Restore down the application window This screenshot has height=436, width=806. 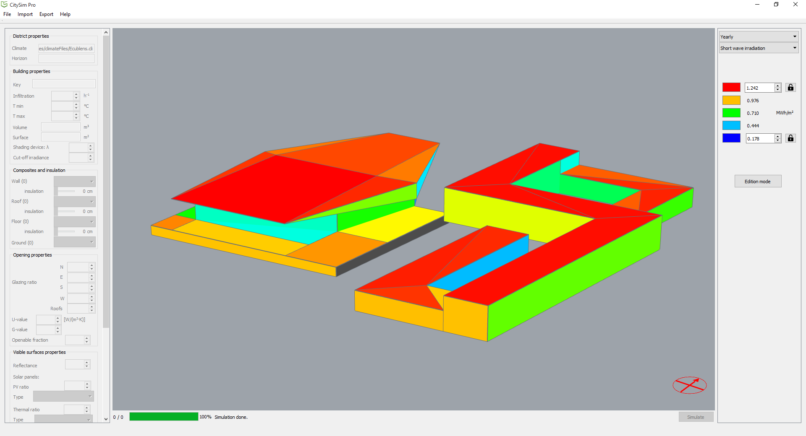coord(776,5)
